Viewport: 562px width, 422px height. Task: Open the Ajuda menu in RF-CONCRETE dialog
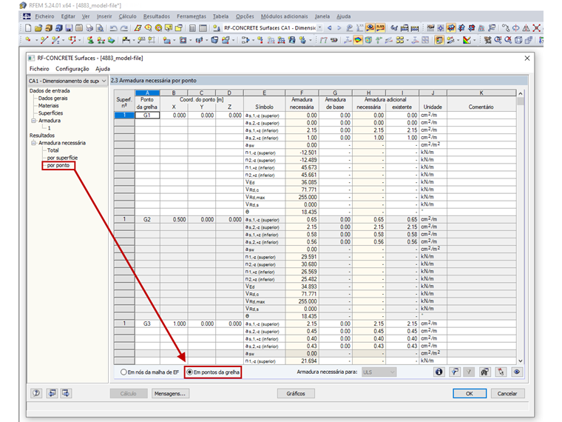(x=103, y=69)
